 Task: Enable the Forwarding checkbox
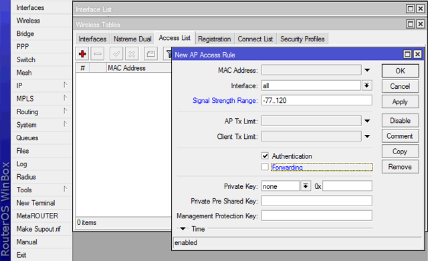pos(265,167)
